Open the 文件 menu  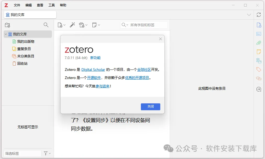[x=17, y=5]
